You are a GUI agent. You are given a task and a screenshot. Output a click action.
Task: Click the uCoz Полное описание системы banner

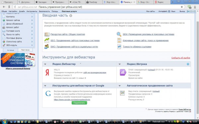(x=18, y=60)
